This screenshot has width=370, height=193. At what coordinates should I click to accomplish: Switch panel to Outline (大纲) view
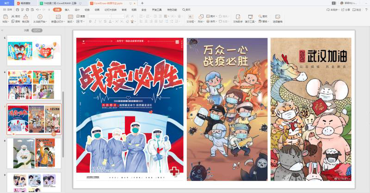coord(26,30)
